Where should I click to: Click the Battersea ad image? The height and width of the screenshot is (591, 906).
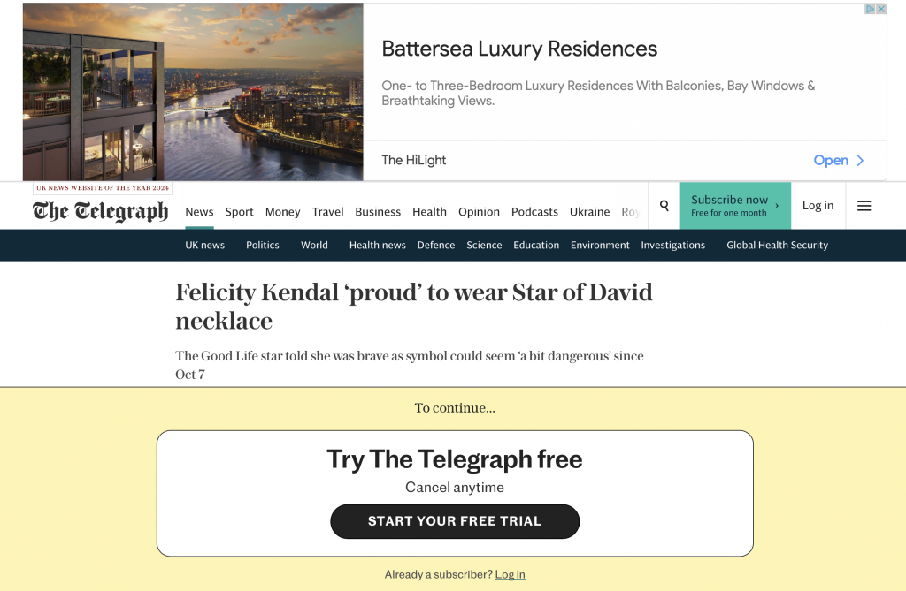click(193, 92)
